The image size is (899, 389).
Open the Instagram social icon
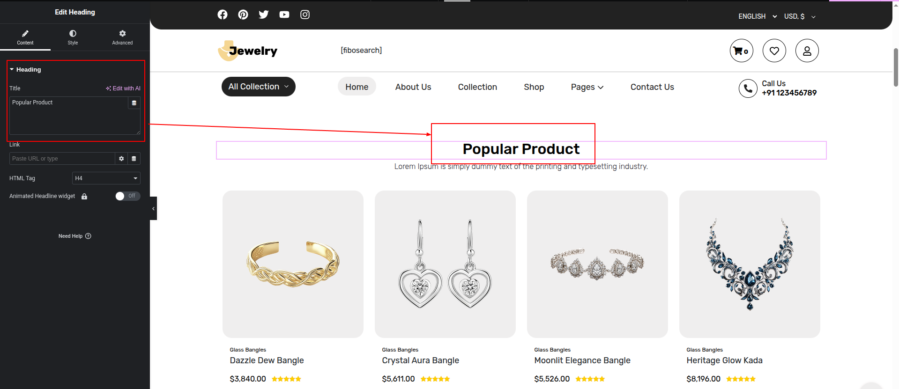click(x=305, y=15)
